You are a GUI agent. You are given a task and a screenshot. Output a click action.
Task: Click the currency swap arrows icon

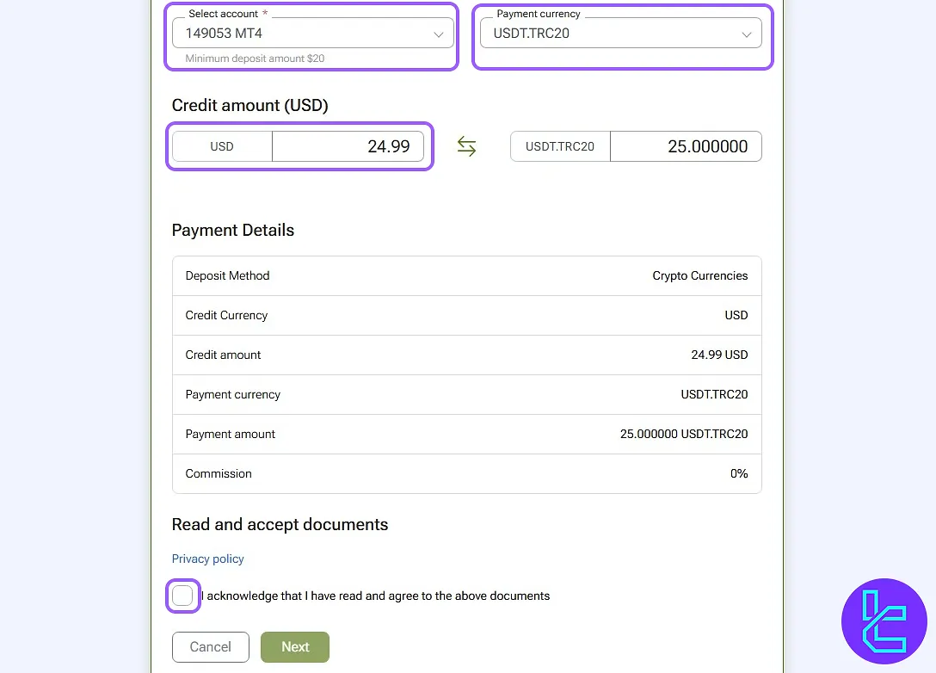(x=466, y=146)
